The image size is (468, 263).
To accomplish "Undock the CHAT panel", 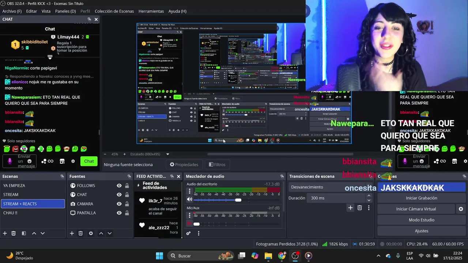I will pos(89,19).
